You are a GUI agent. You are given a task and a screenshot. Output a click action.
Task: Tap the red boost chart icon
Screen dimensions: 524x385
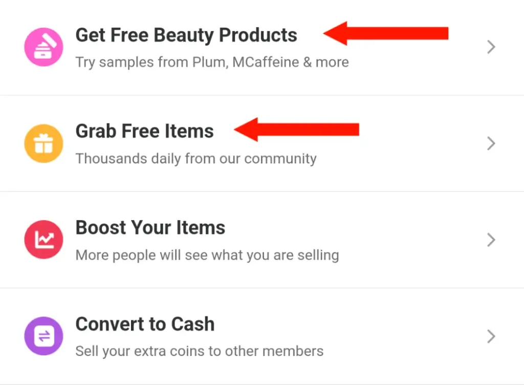pos(43,240)
